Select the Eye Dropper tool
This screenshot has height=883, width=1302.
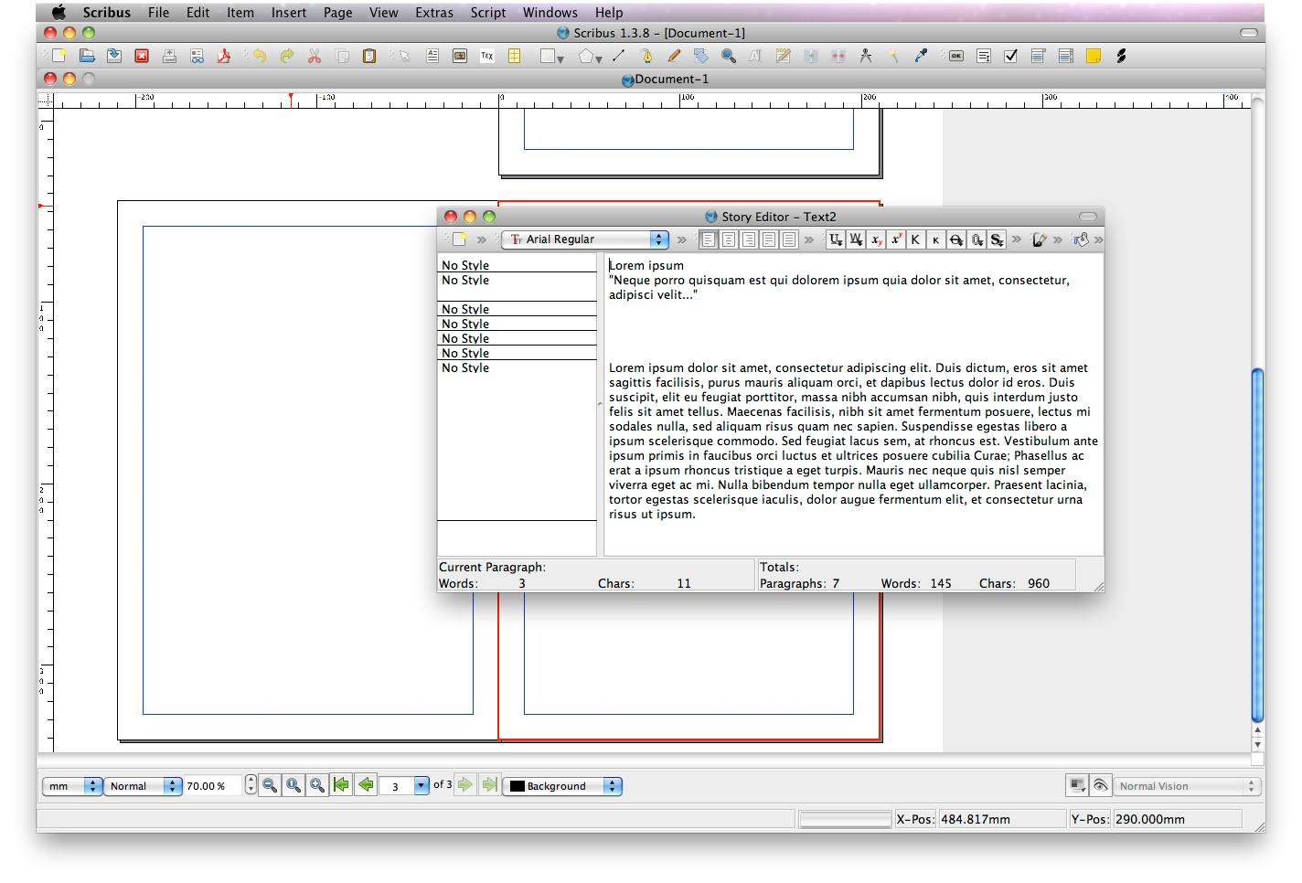921,56
